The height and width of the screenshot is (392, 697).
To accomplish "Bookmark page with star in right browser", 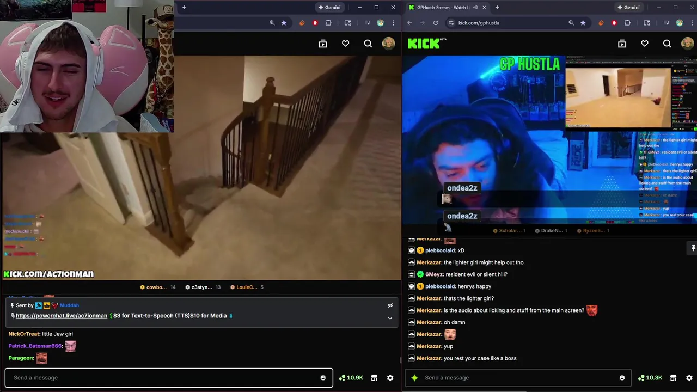I will 583,23.
